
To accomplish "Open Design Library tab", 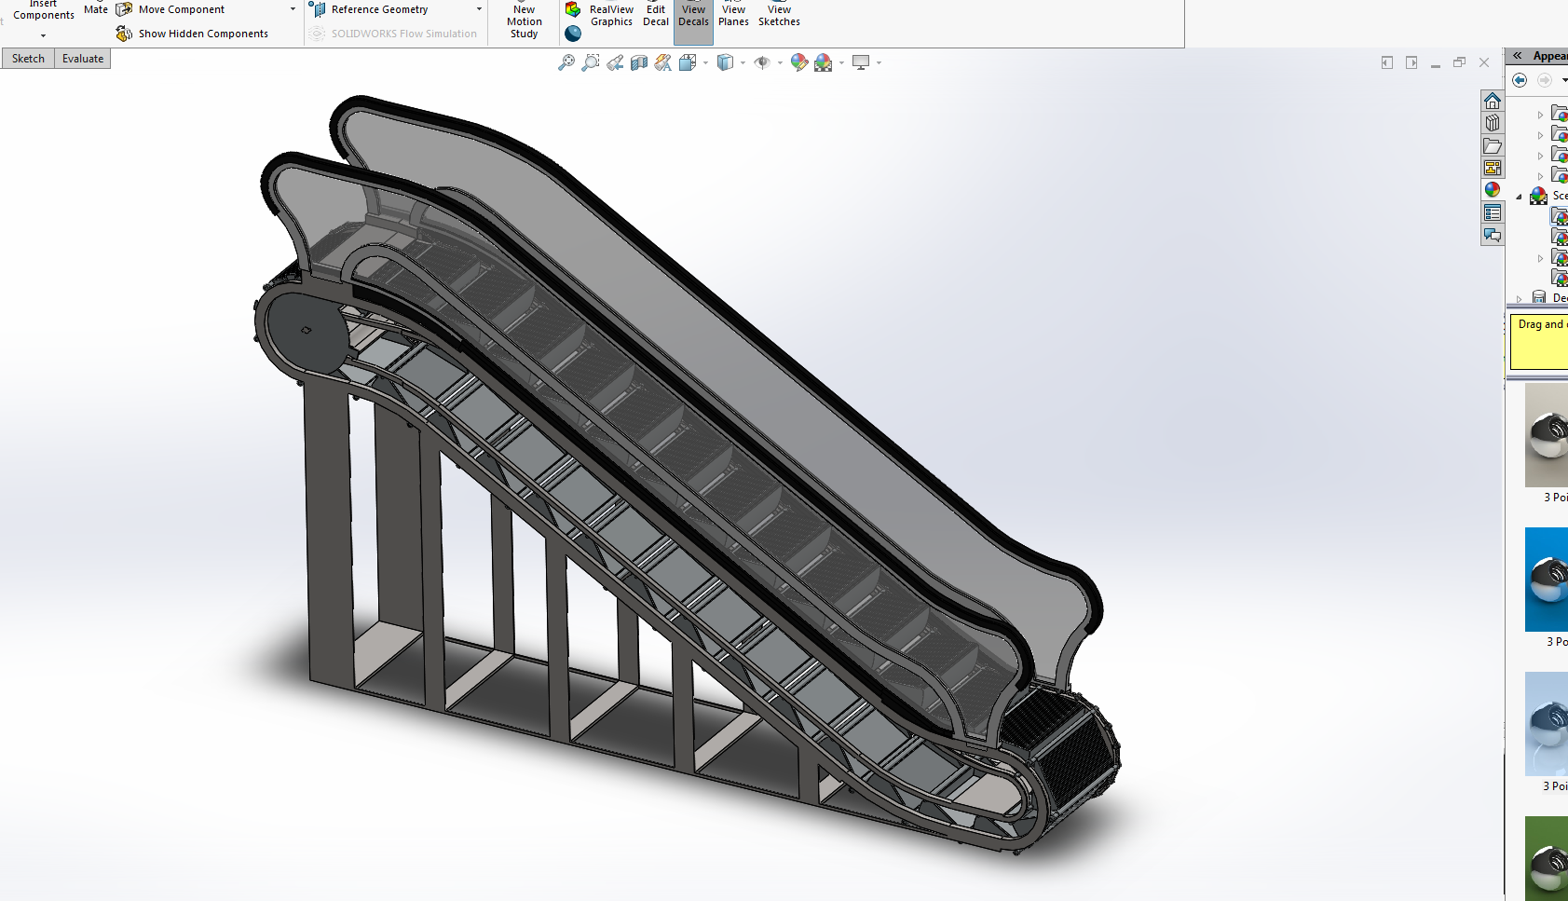I will click(x=1493, y=123).
